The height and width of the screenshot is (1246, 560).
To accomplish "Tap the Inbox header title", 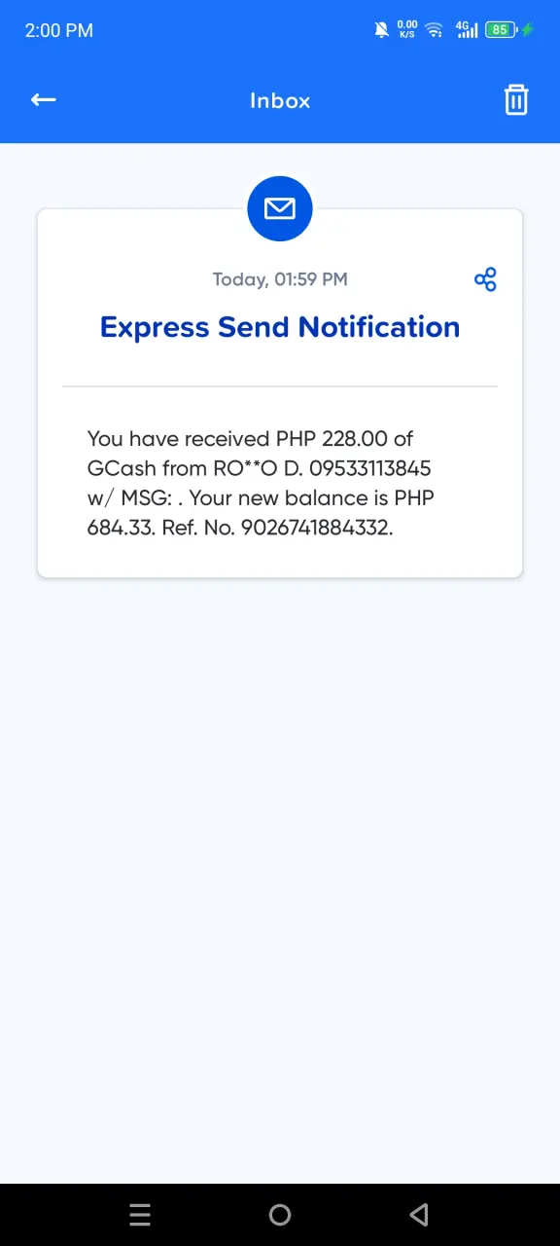I will tap(280, 100).
